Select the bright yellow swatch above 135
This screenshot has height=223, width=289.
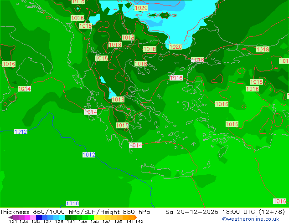coord(97,217)
